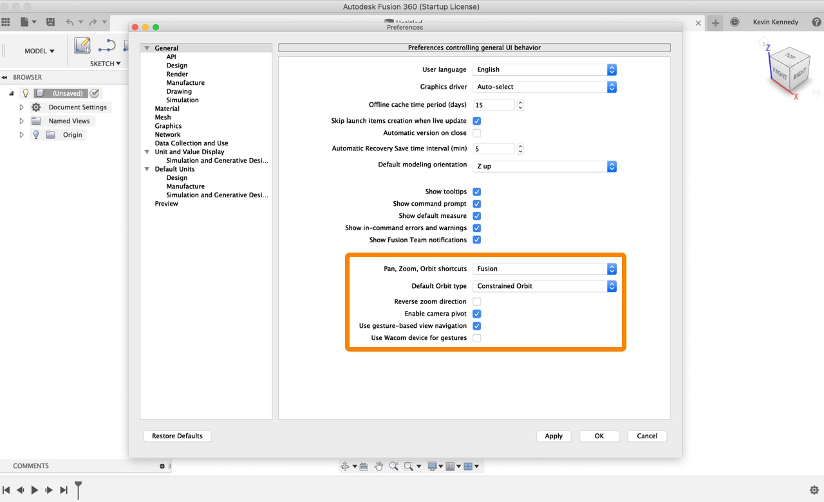
Task: Open the Graphics driver dropdown
Action: (545, 87)
